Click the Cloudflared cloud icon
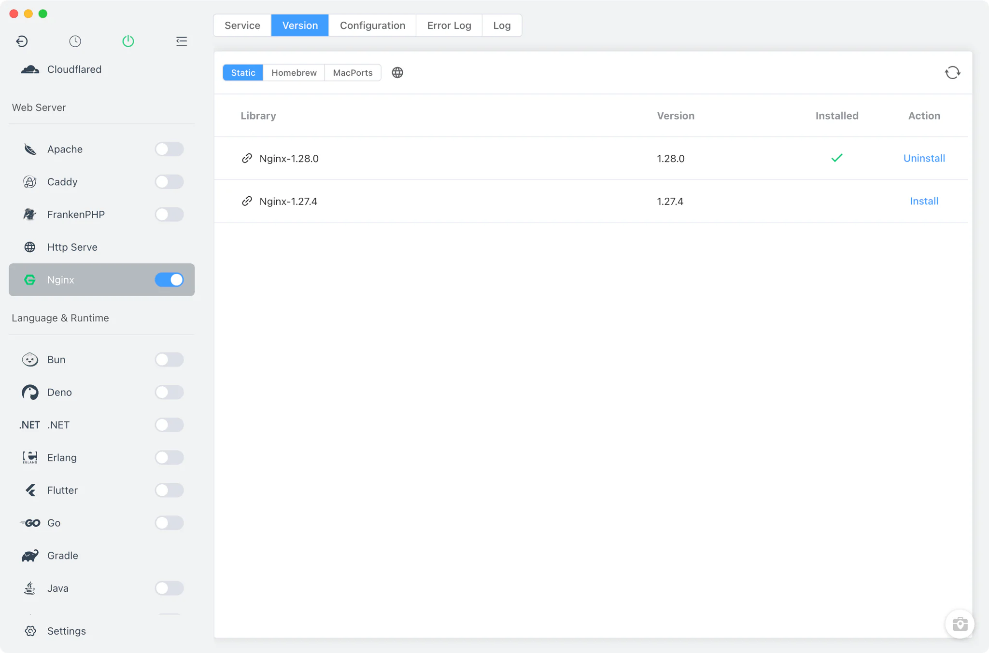 point(30,69)
